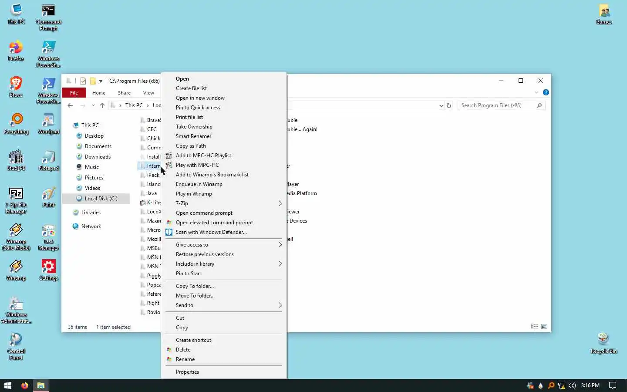The height and width of the screenshot is (392, 627).
Task: Choose Scan with Windows Defender
Action: pos(224,232)
